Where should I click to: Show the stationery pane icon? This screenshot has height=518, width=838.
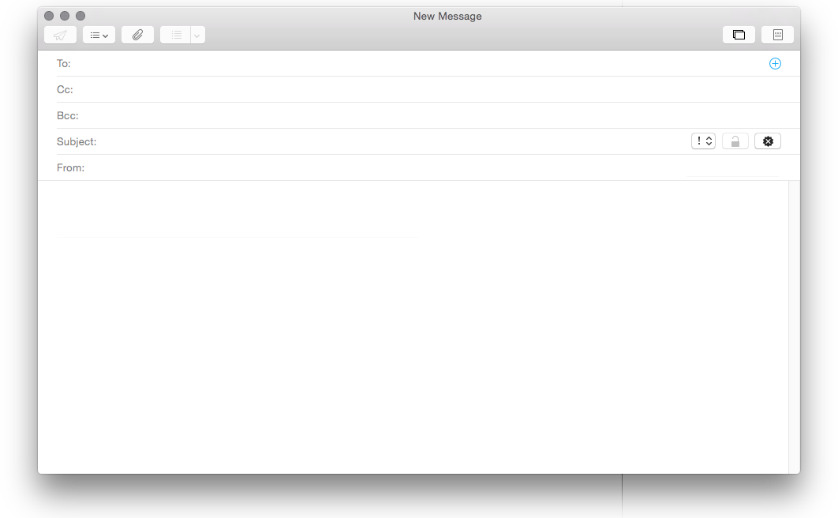coord(777,36)
